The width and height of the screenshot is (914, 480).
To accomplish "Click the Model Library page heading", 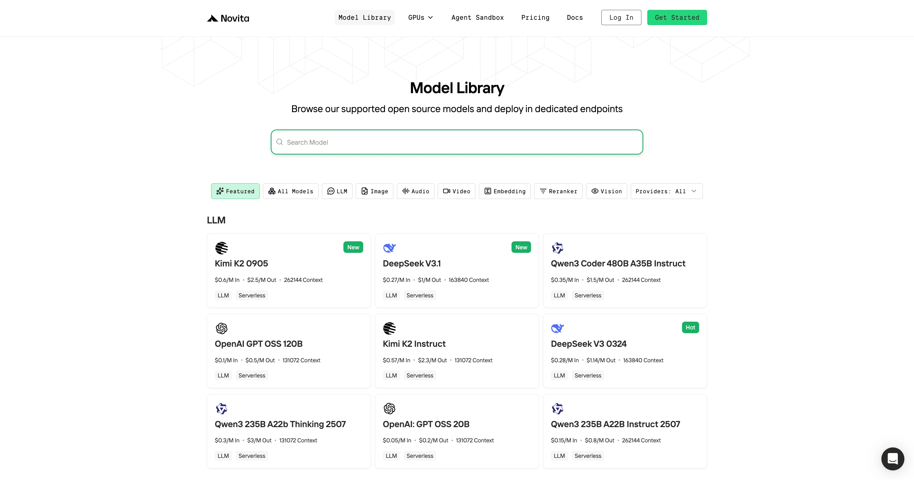I will coord(457,88).
